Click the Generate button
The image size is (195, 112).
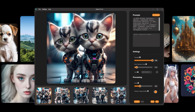pyautogui.click(x=137, y=102)
